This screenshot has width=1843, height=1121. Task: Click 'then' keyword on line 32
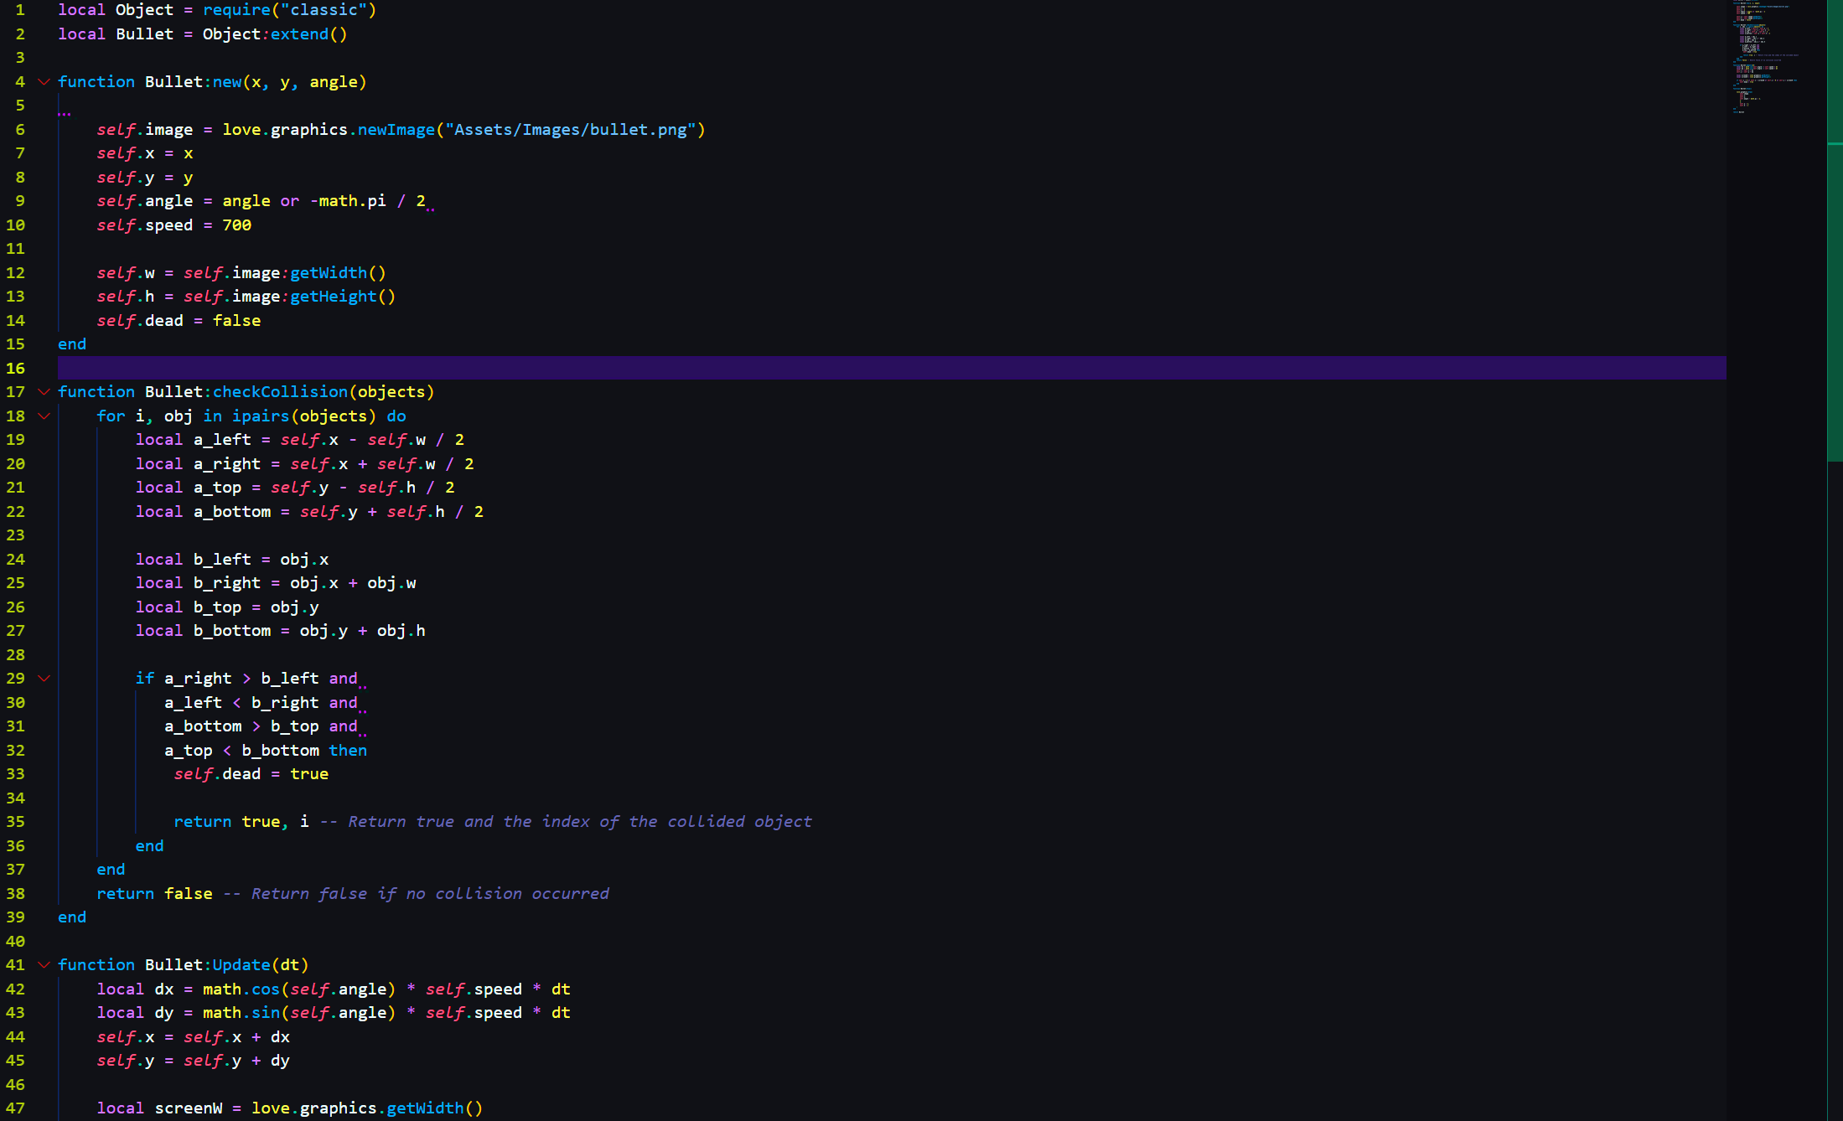click(x=348, y=751)
